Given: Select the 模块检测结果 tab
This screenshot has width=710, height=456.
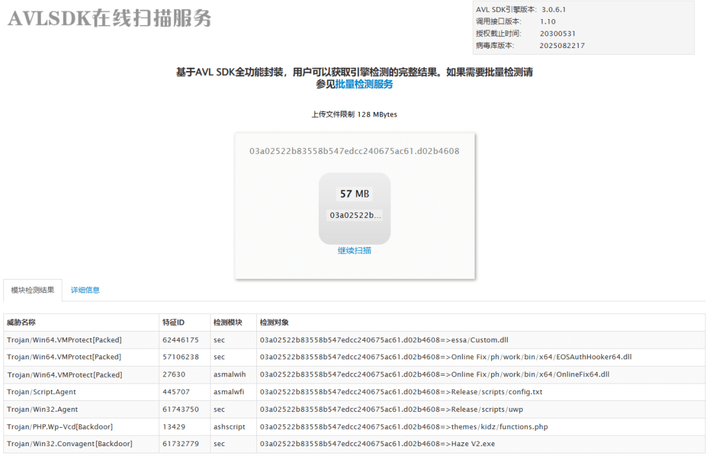Looking at the screenshot, I should (x=33, y=290).
